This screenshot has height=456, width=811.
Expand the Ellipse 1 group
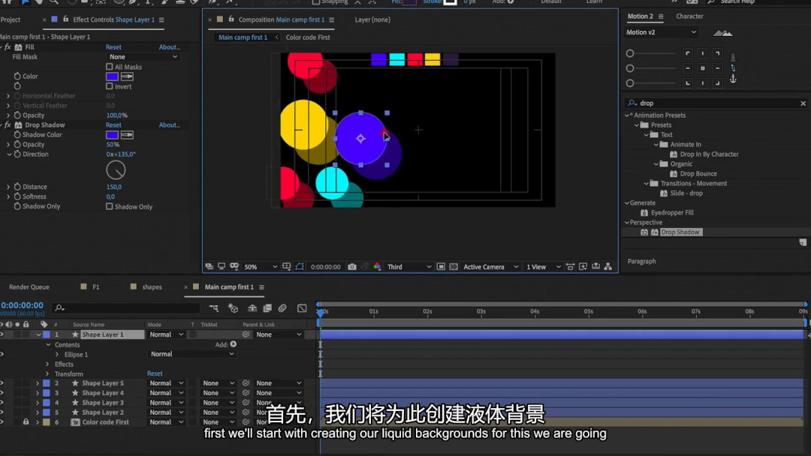pyautogui.click(x=57, y=355)
